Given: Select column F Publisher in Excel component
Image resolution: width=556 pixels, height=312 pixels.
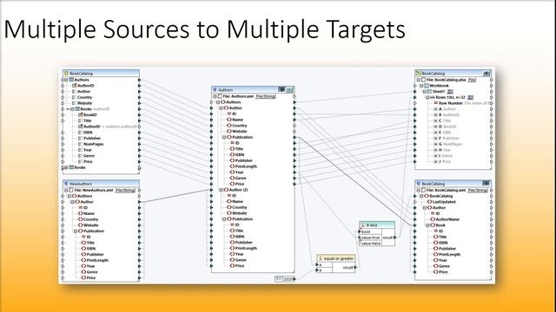Looking at the screenshot, I should (449, 138).
